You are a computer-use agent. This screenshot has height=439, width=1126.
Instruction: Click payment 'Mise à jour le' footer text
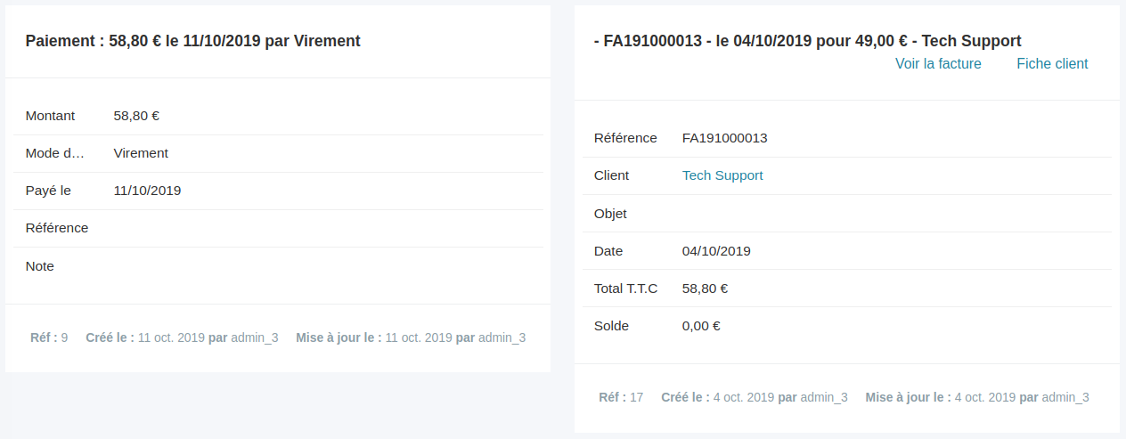(x=411, y=338)
